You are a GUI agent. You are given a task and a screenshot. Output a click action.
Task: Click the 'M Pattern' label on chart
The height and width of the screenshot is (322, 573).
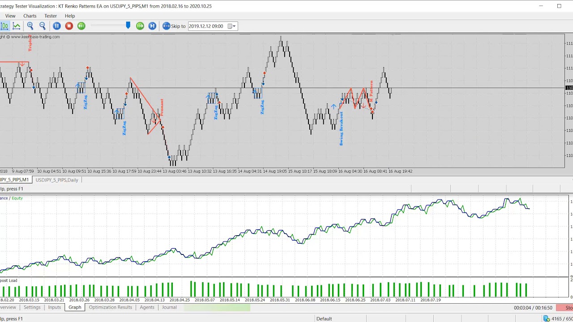371,92
